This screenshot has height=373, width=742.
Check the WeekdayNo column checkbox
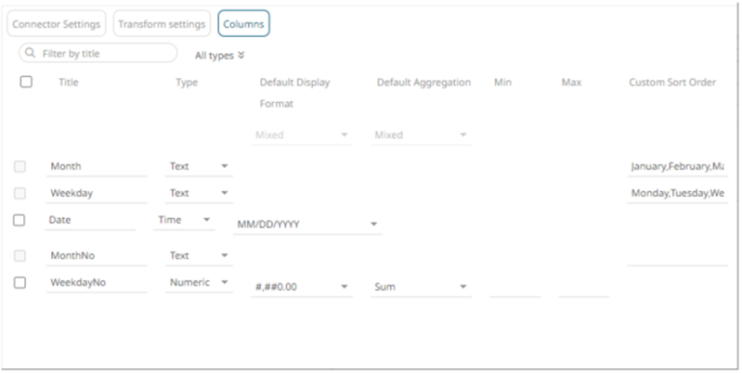[20, 283]
